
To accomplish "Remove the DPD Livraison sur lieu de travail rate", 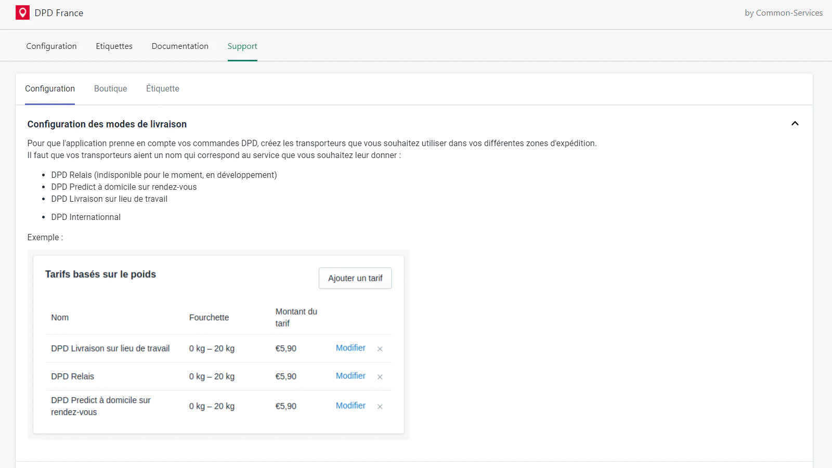I will click(380, 349).
